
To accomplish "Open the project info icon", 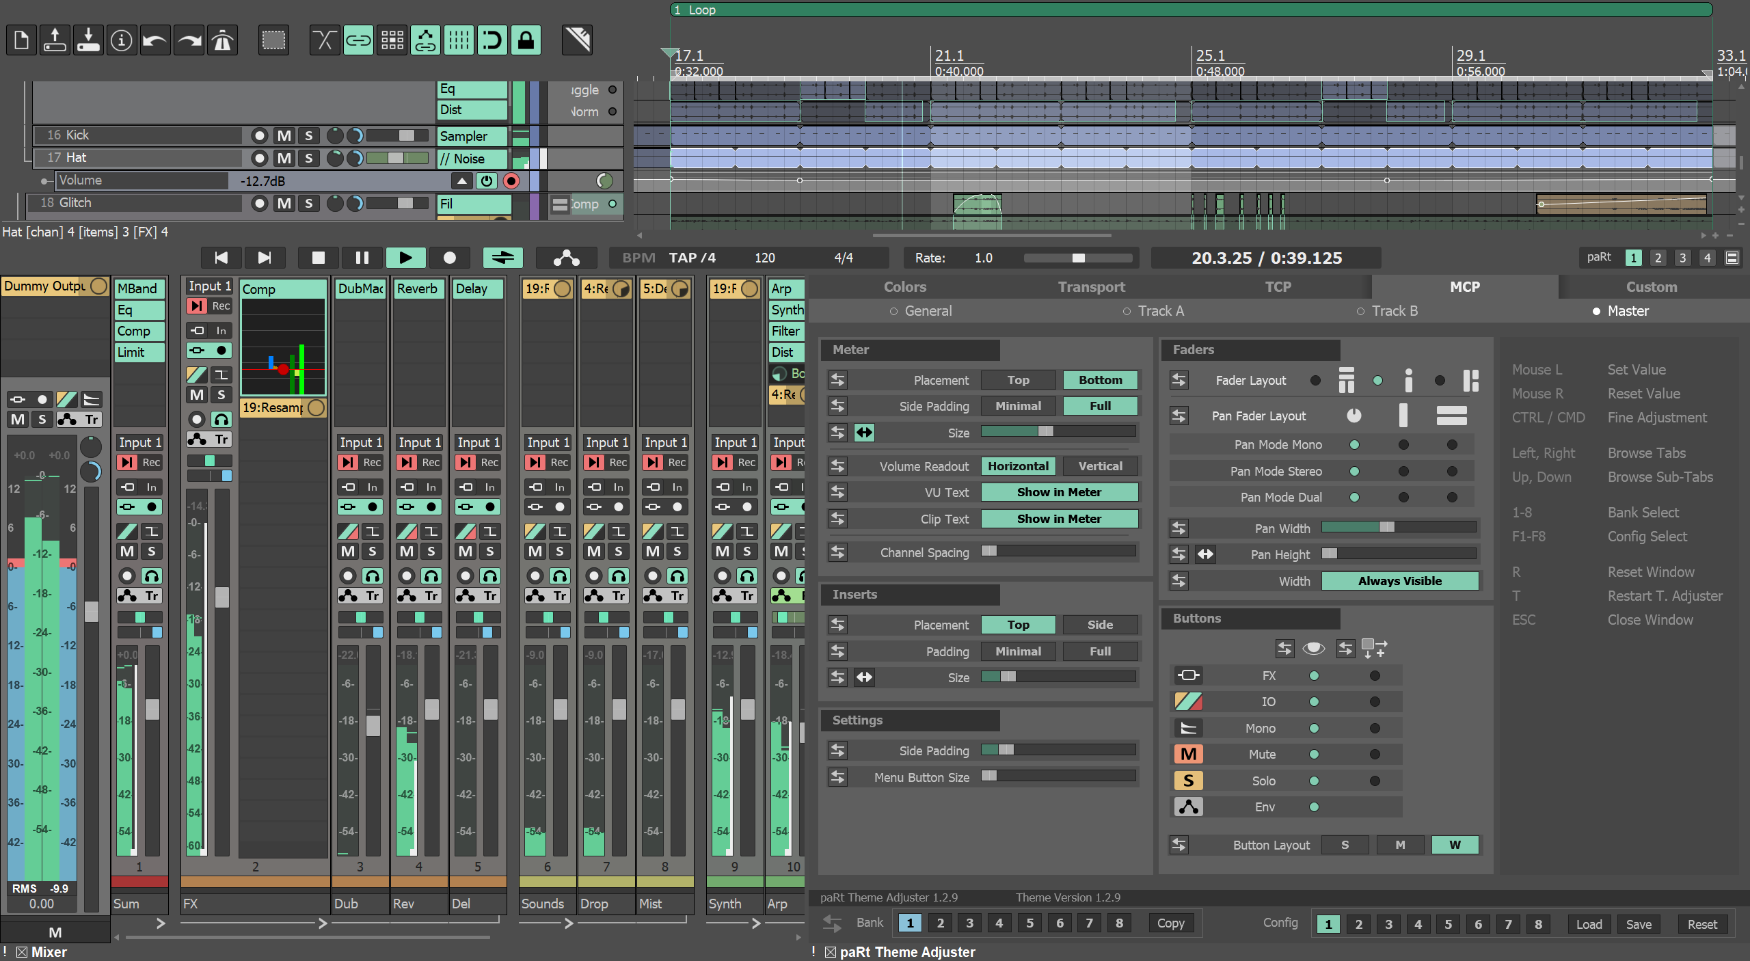I will pos(122,41).
